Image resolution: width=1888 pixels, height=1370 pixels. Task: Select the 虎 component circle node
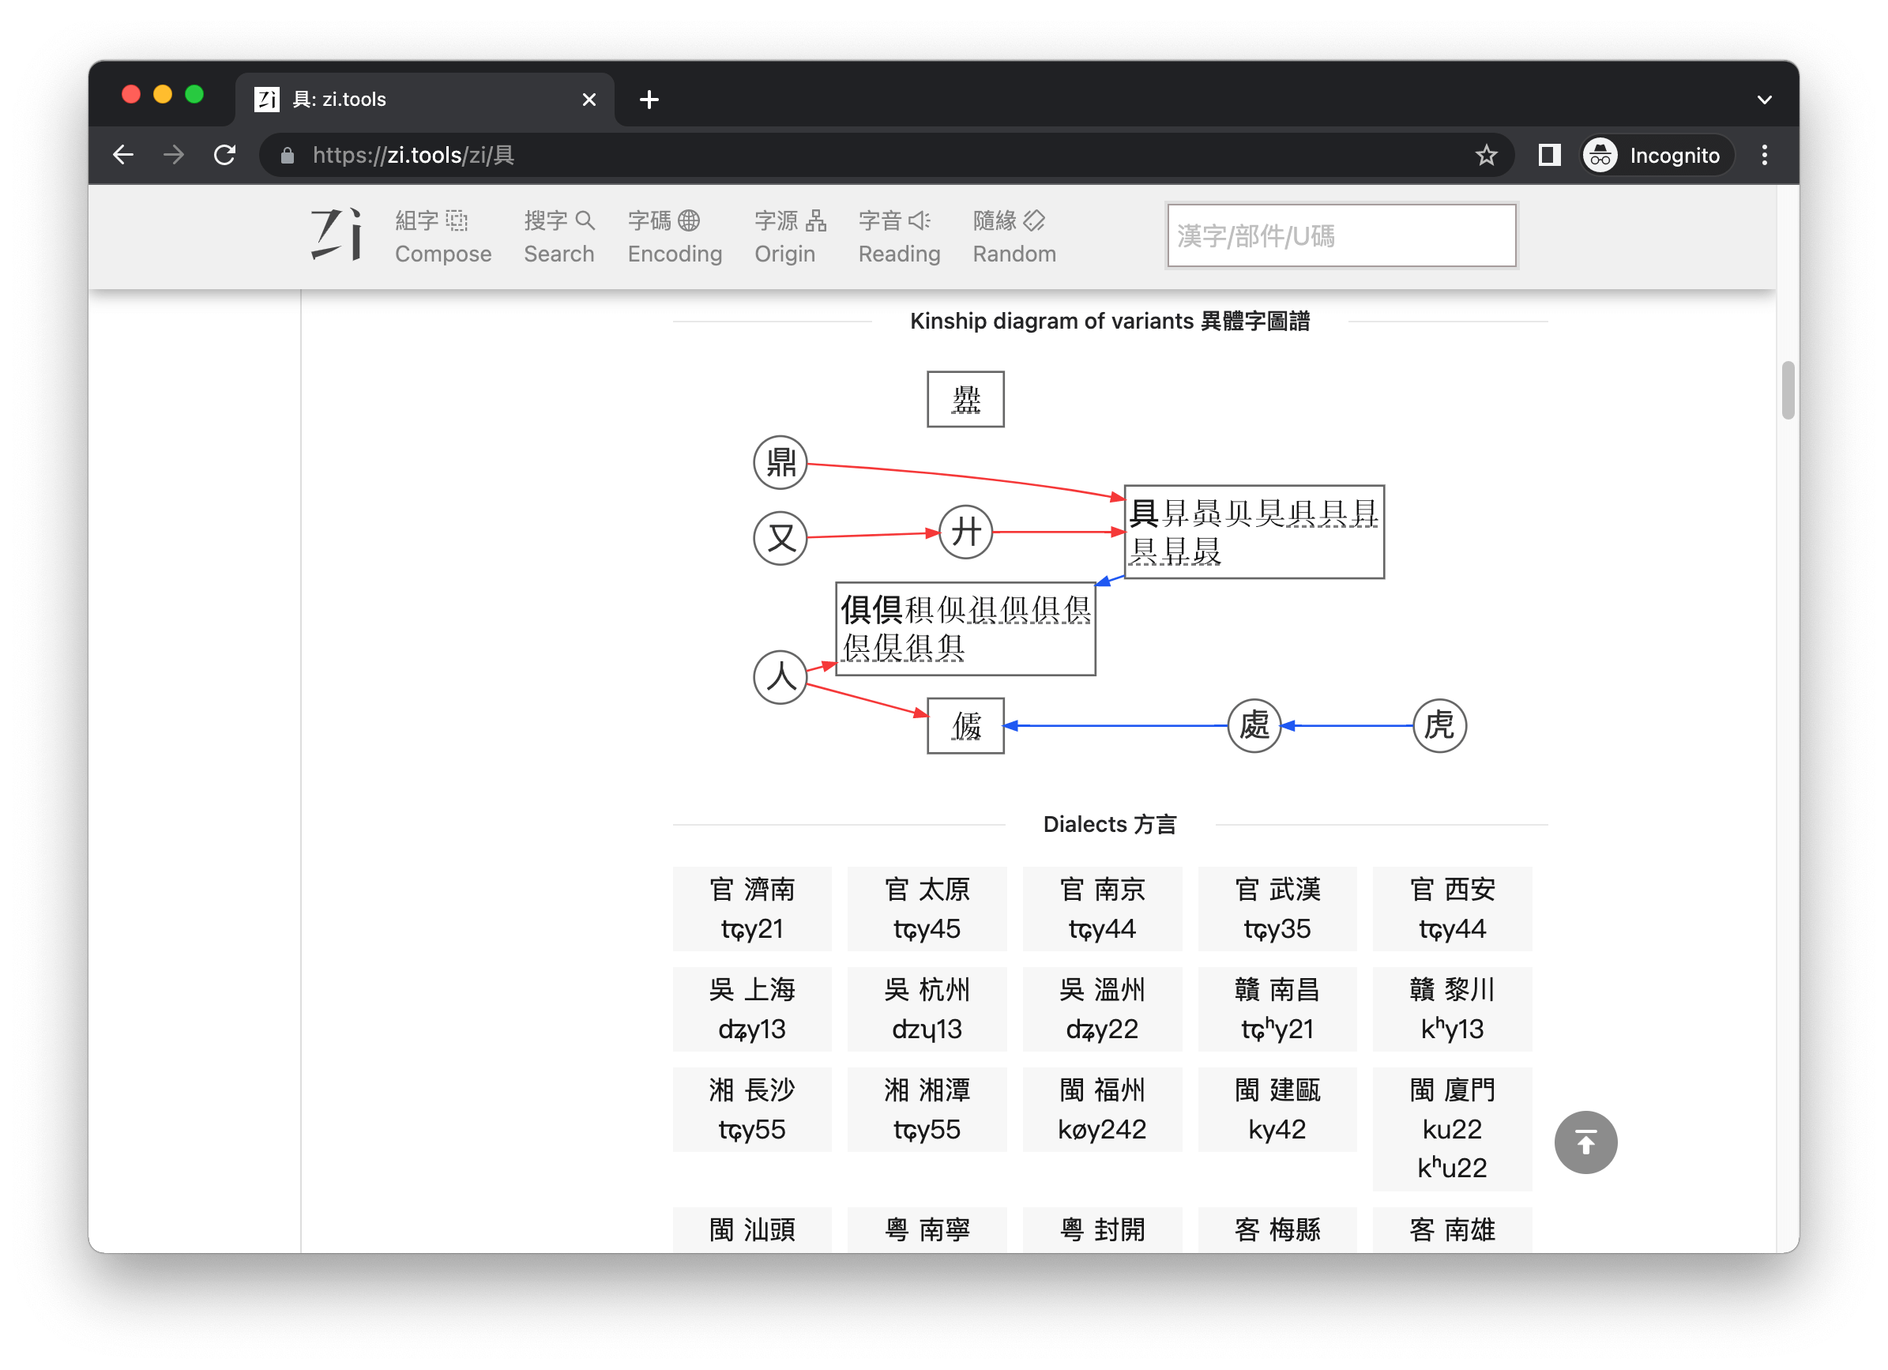click(x=1438, y=725)
